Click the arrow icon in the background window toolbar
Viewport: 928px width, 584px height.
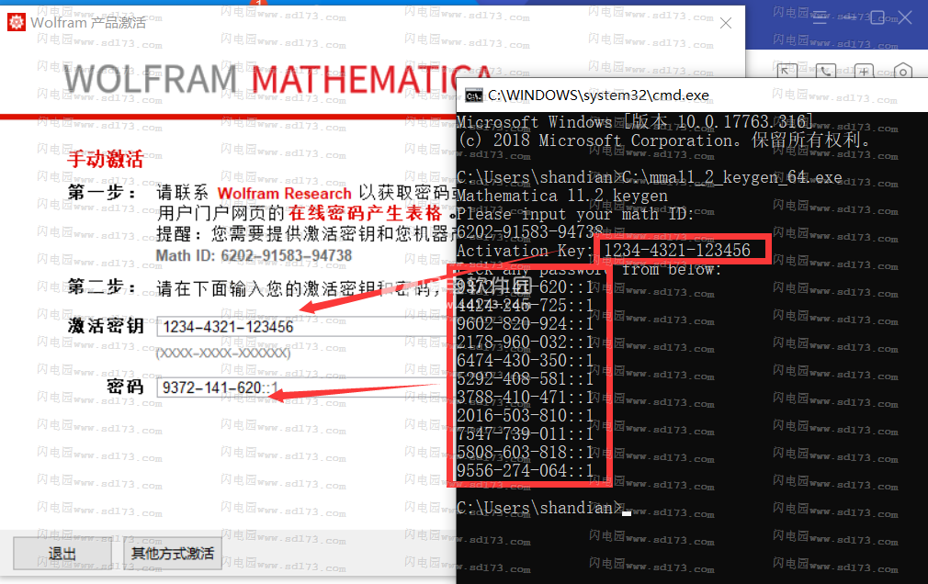(x=786, y=71)
